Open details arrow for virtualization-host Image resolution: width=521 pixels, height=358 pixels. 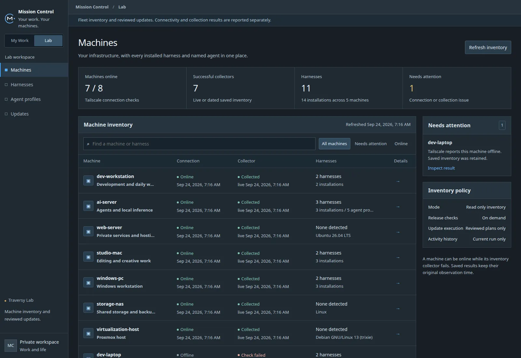click(398, 334)
